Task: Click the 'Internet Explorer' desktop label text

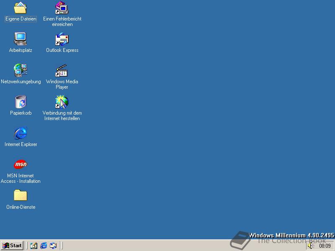Action: coord(21,144)
